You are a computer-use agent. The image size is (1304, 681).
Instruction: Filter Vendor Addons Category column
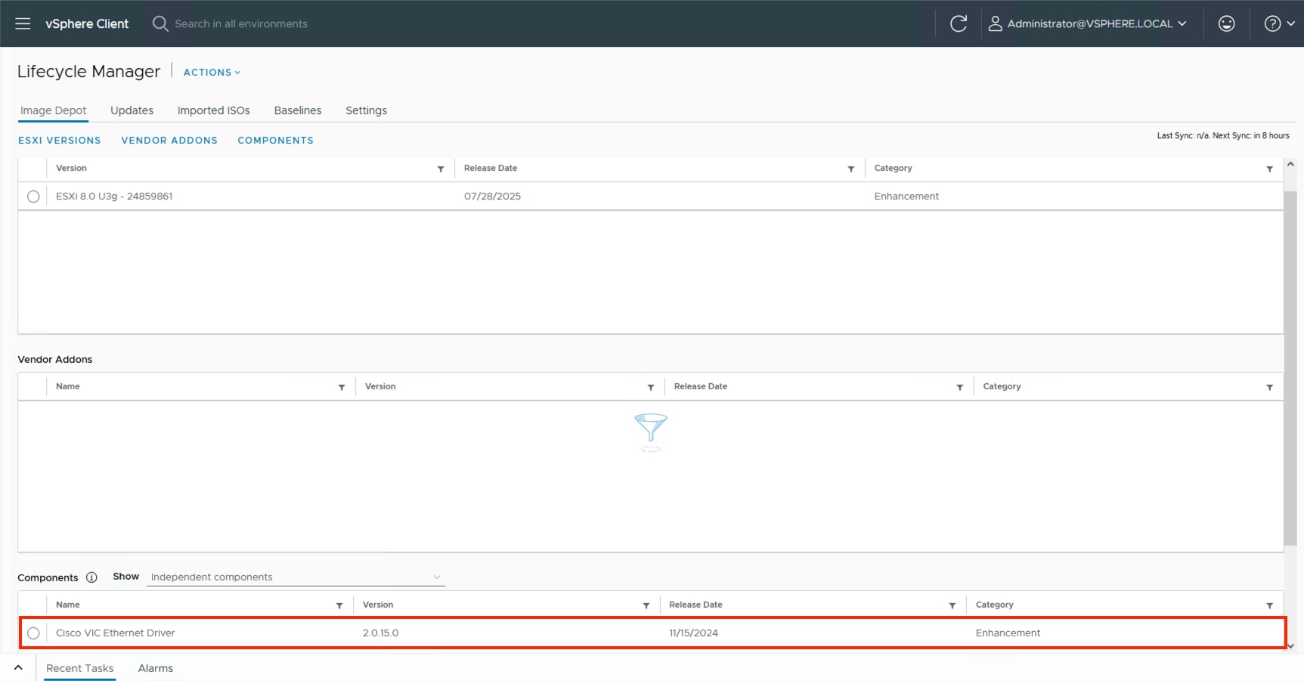point(1269,387)
